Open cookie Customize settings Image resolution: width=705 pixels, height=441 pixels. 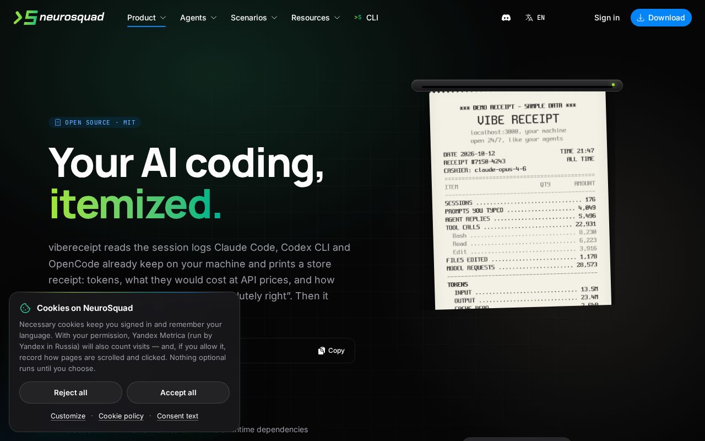click(x=68, y=416)
